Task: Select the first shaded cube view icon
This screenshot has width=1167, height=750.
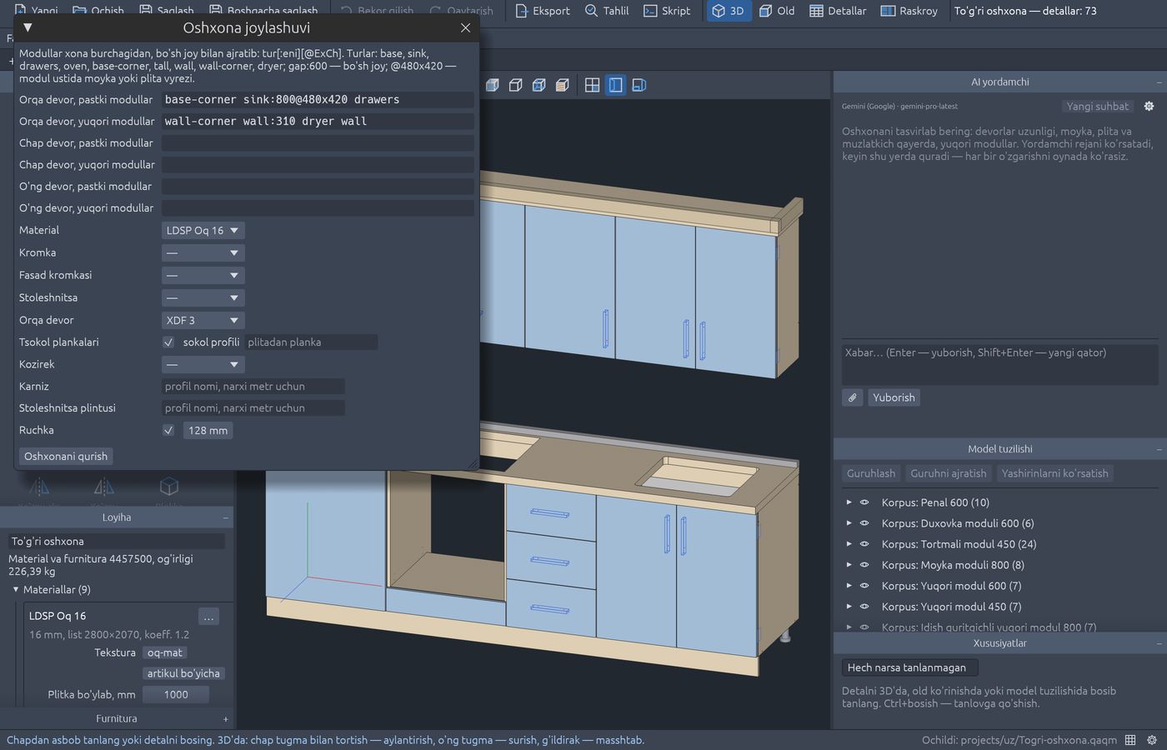Action: [x=493, y=85]
